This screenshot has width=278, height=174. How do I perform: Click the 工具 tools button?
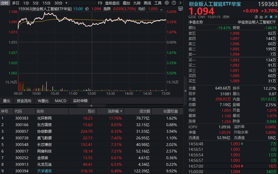click(158, 3)
